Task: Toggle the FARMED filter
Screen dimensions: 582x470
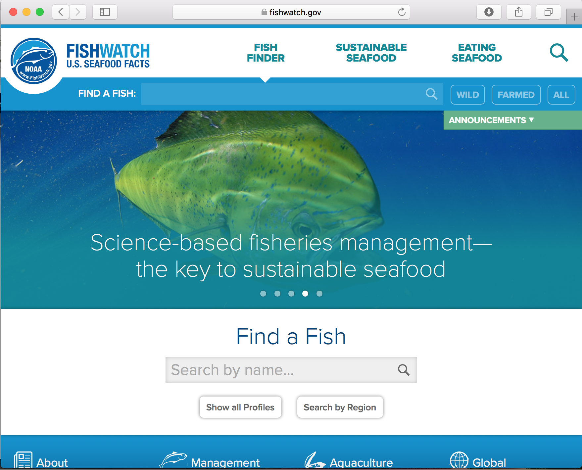Action: pyautogui.click(x=516, y=95)
